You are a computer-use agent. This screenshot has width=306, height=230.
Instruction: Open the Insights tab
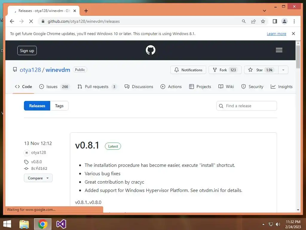click(281, 87)
